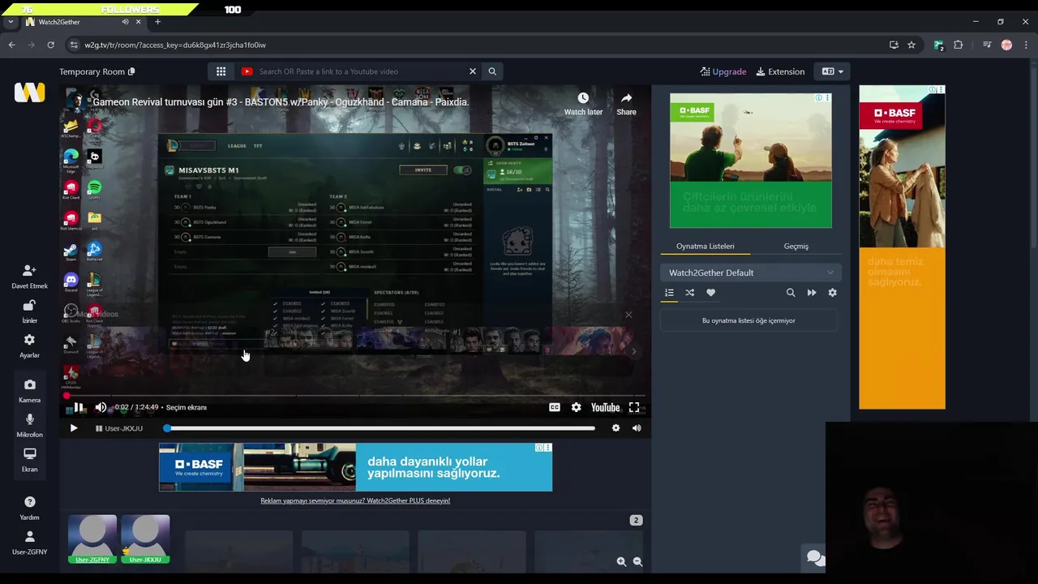The image size is (1038, 584).
Task: Click the BASF banner ad below player
Action: click(x=355, y=467)
